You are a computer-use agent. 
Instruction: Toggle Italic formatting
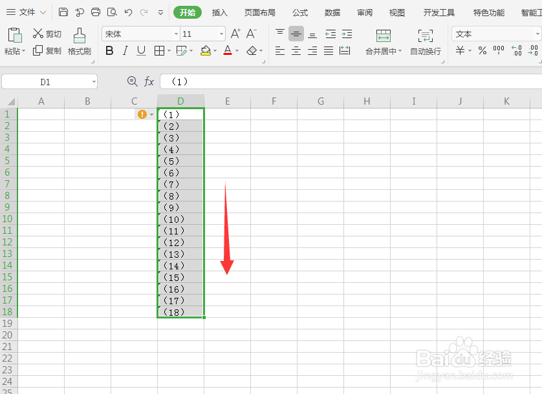(x=125, y=51)
